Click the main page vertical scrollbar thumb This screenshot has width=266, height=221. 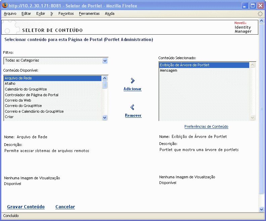[261, 109]
